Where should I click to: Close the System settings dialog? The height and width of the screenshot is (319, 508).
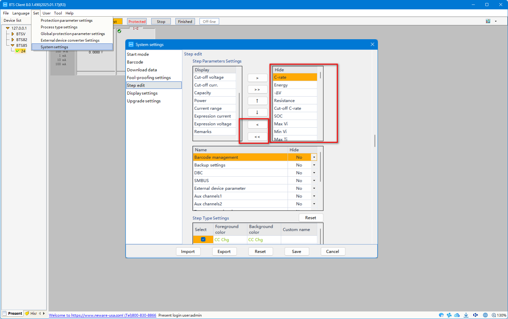click(x=372, y=44)
